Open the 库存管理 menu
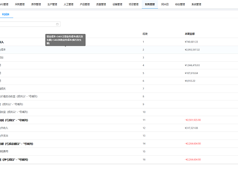 point(36,4)
